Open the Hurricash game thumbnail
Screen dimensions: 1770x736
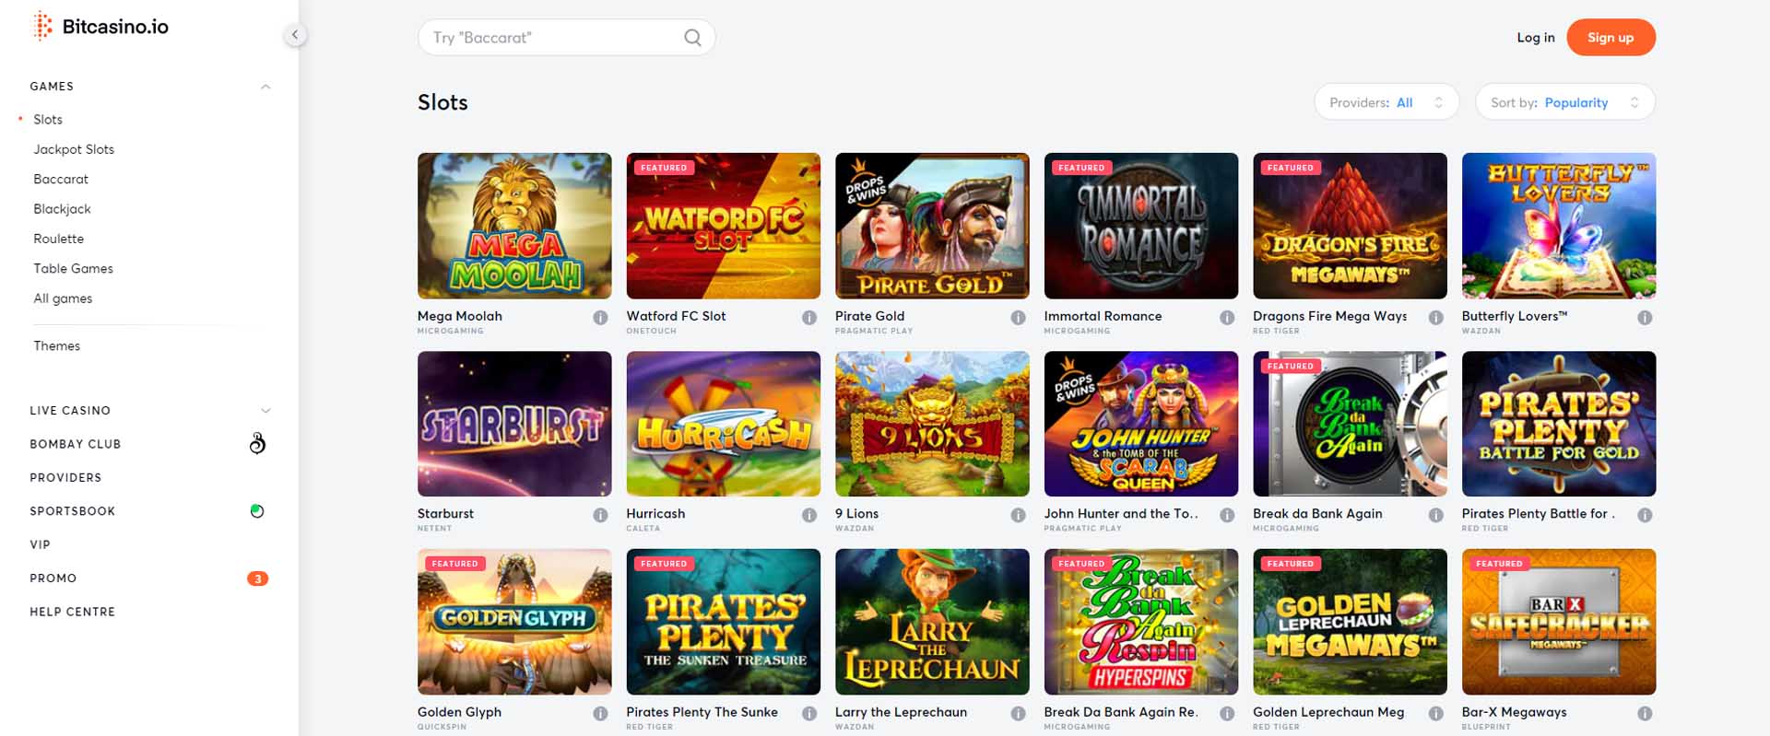pos(724,424)
